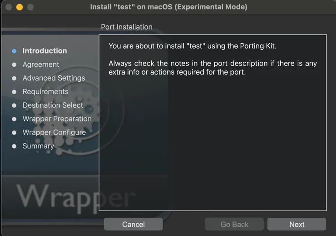336x236 pixels.
Task: Click the Requirements step label
Action: (45, 92)
